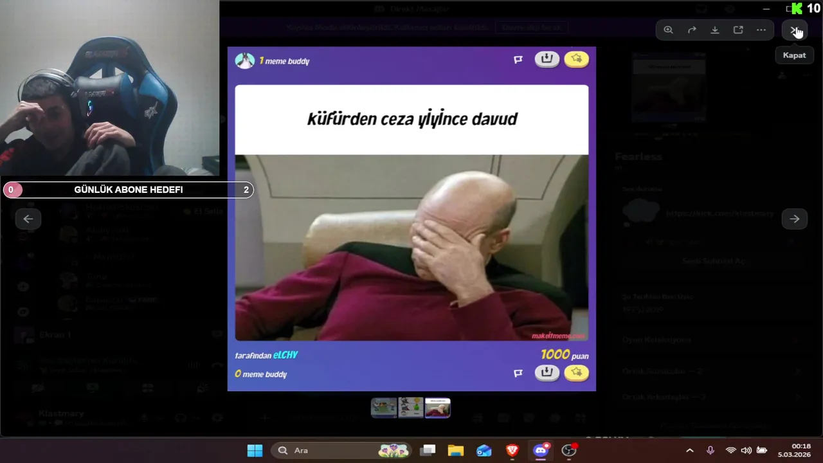Click the battery icon in the system tray
The image size is (823, 463).
[x=762, y=451]
